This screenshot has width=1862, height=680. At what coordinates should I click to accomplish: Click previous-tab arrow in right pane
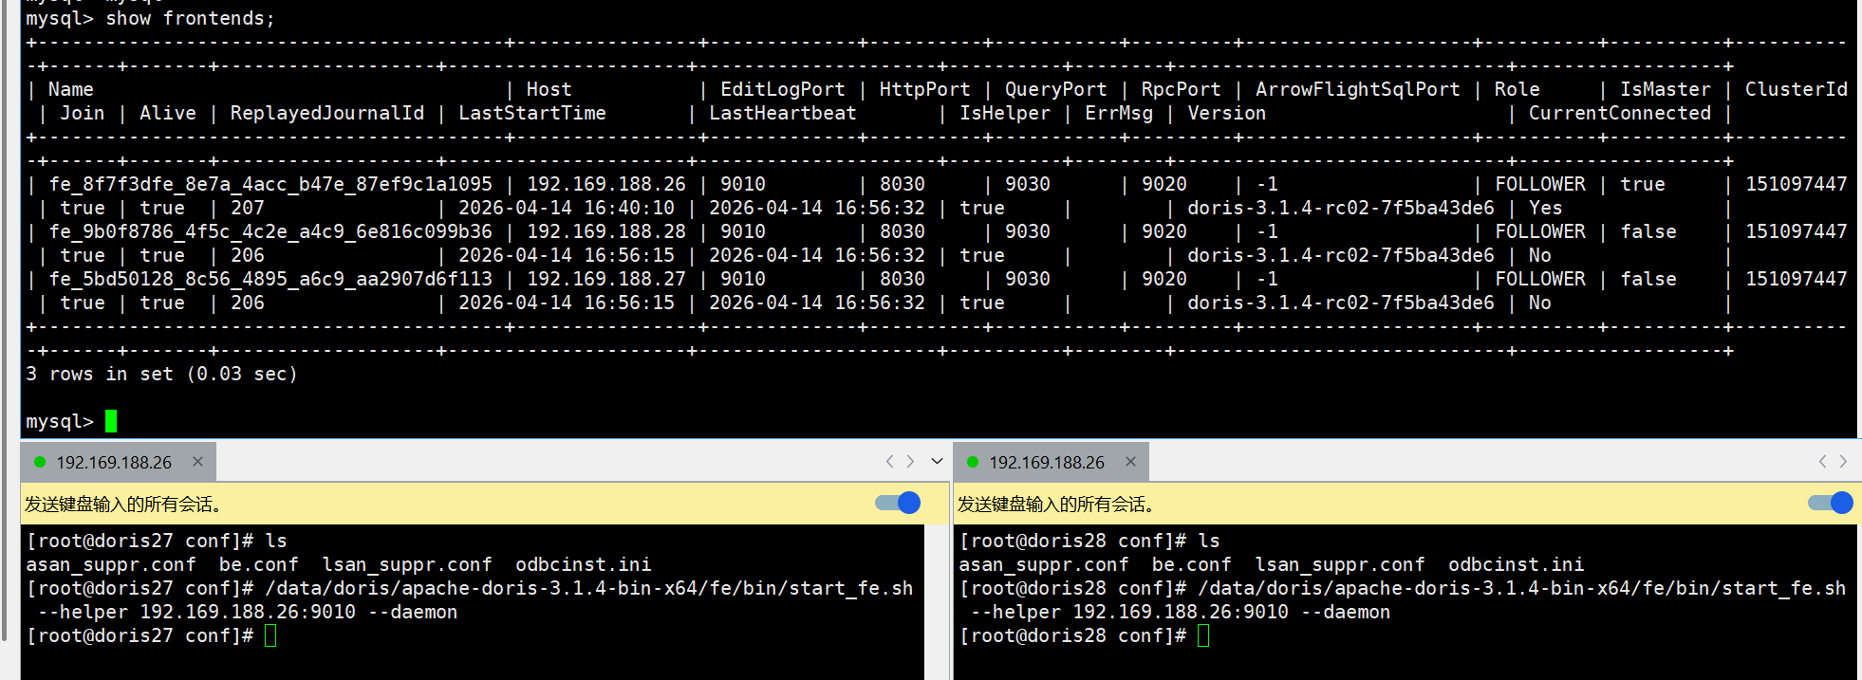1822,462
